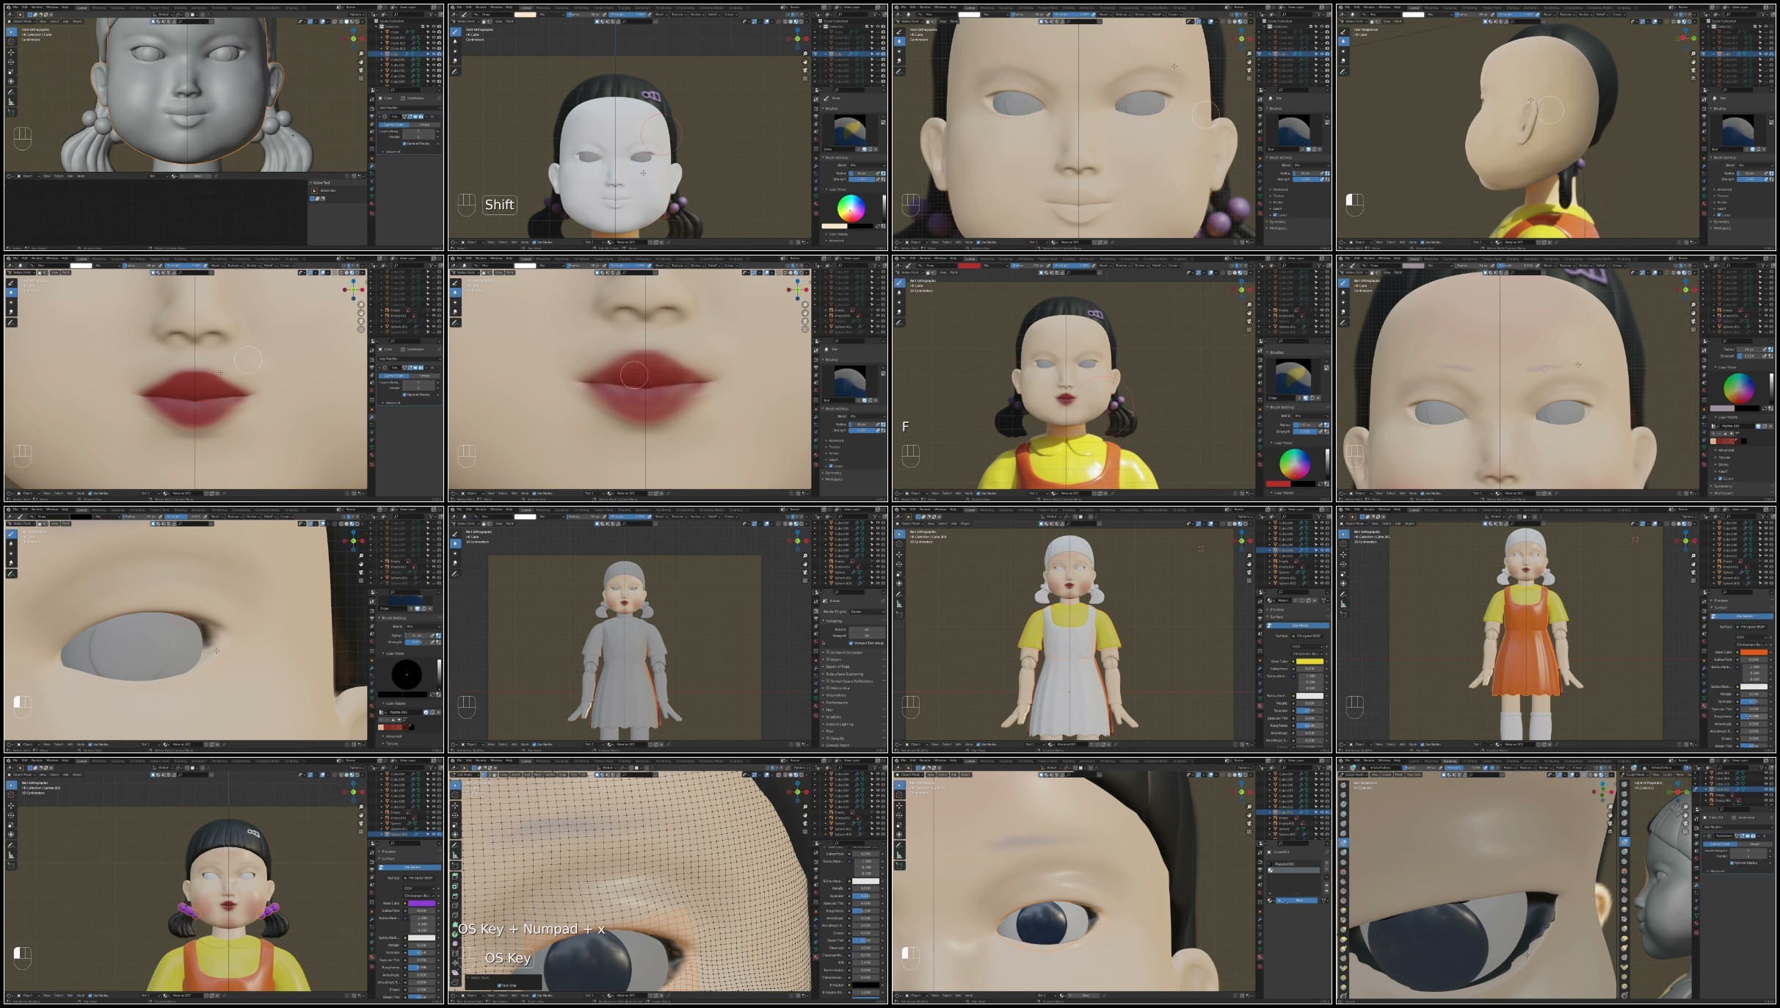Expand the Depth of Field section
Viewport: 1780px width, 1008px height.
coord(838,667)
